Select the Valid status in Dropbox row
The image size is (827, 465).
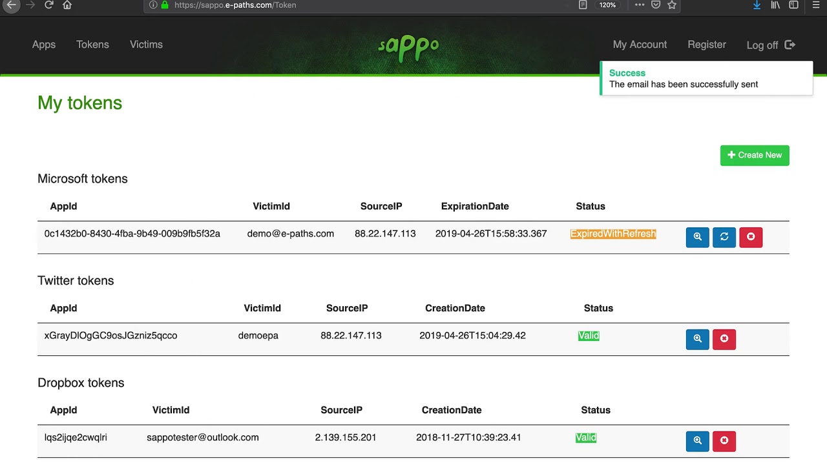[586, 438]
